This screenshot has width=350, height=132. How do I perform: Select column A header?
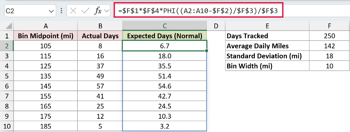point(45,26)
